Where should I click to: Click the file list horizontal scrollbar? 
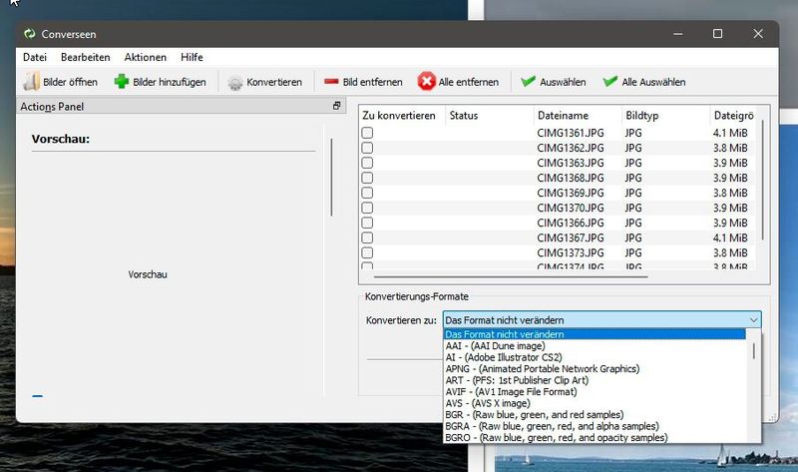(x=511, y=276)
